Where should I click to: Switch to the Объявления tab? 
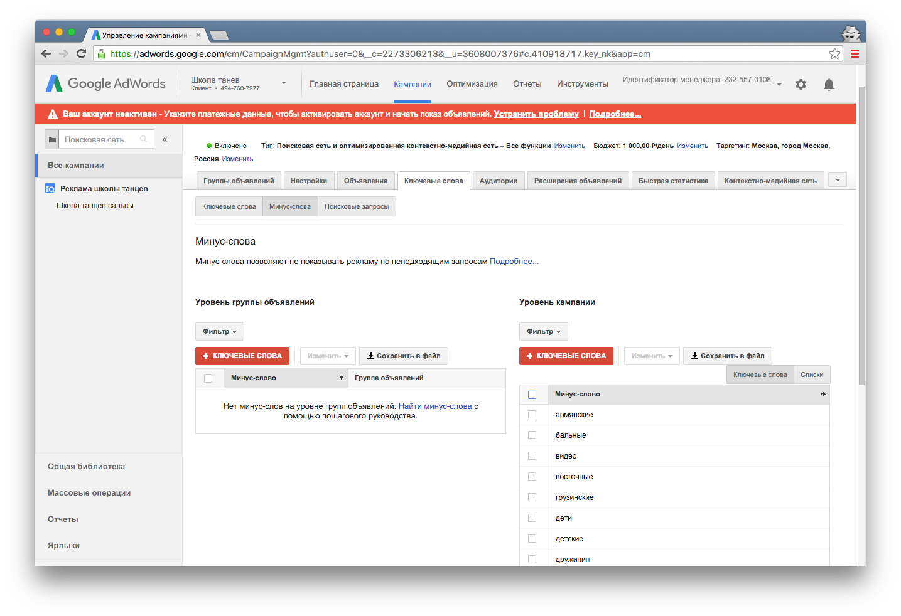[365, 181]
